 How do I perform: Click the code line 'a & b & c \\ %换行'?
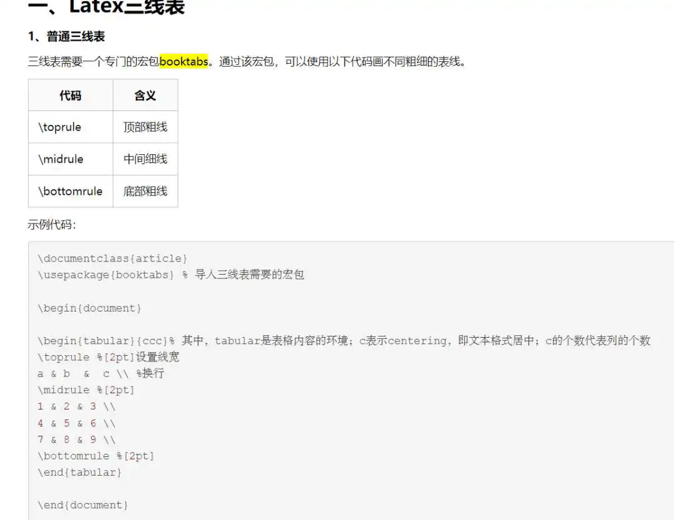pos(100,373)
